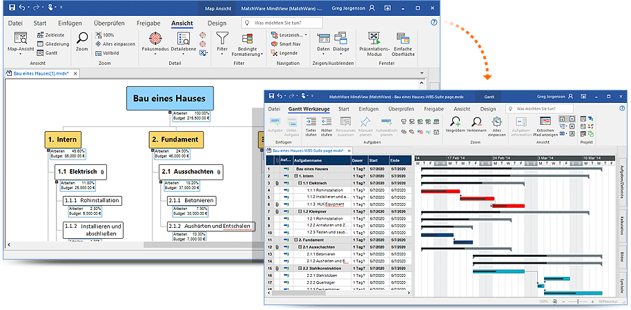The image size is (631, 310).
Task: Open Dialoge show/hide menu
Action: coord(341,43)
